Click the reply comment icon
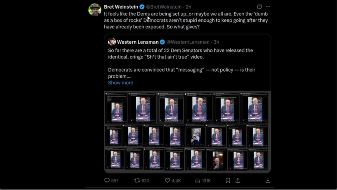The height and width of the screenshot is (190, 337). [x=107, y=180]
